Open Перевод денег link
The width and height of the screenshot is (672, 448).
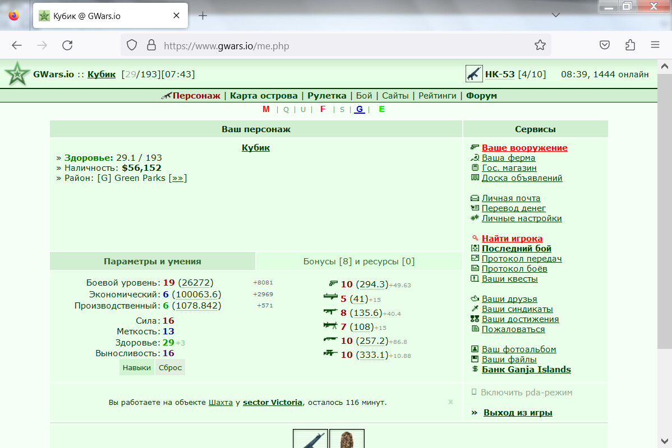tap(513, 208)
